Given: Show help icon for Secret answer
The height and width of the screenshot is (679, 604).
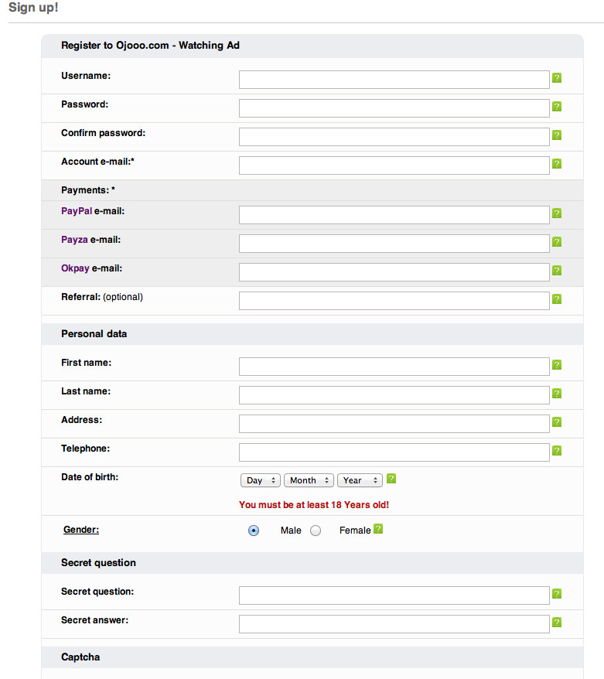Looking at the screenshot, I should click(x=557, y=623).
